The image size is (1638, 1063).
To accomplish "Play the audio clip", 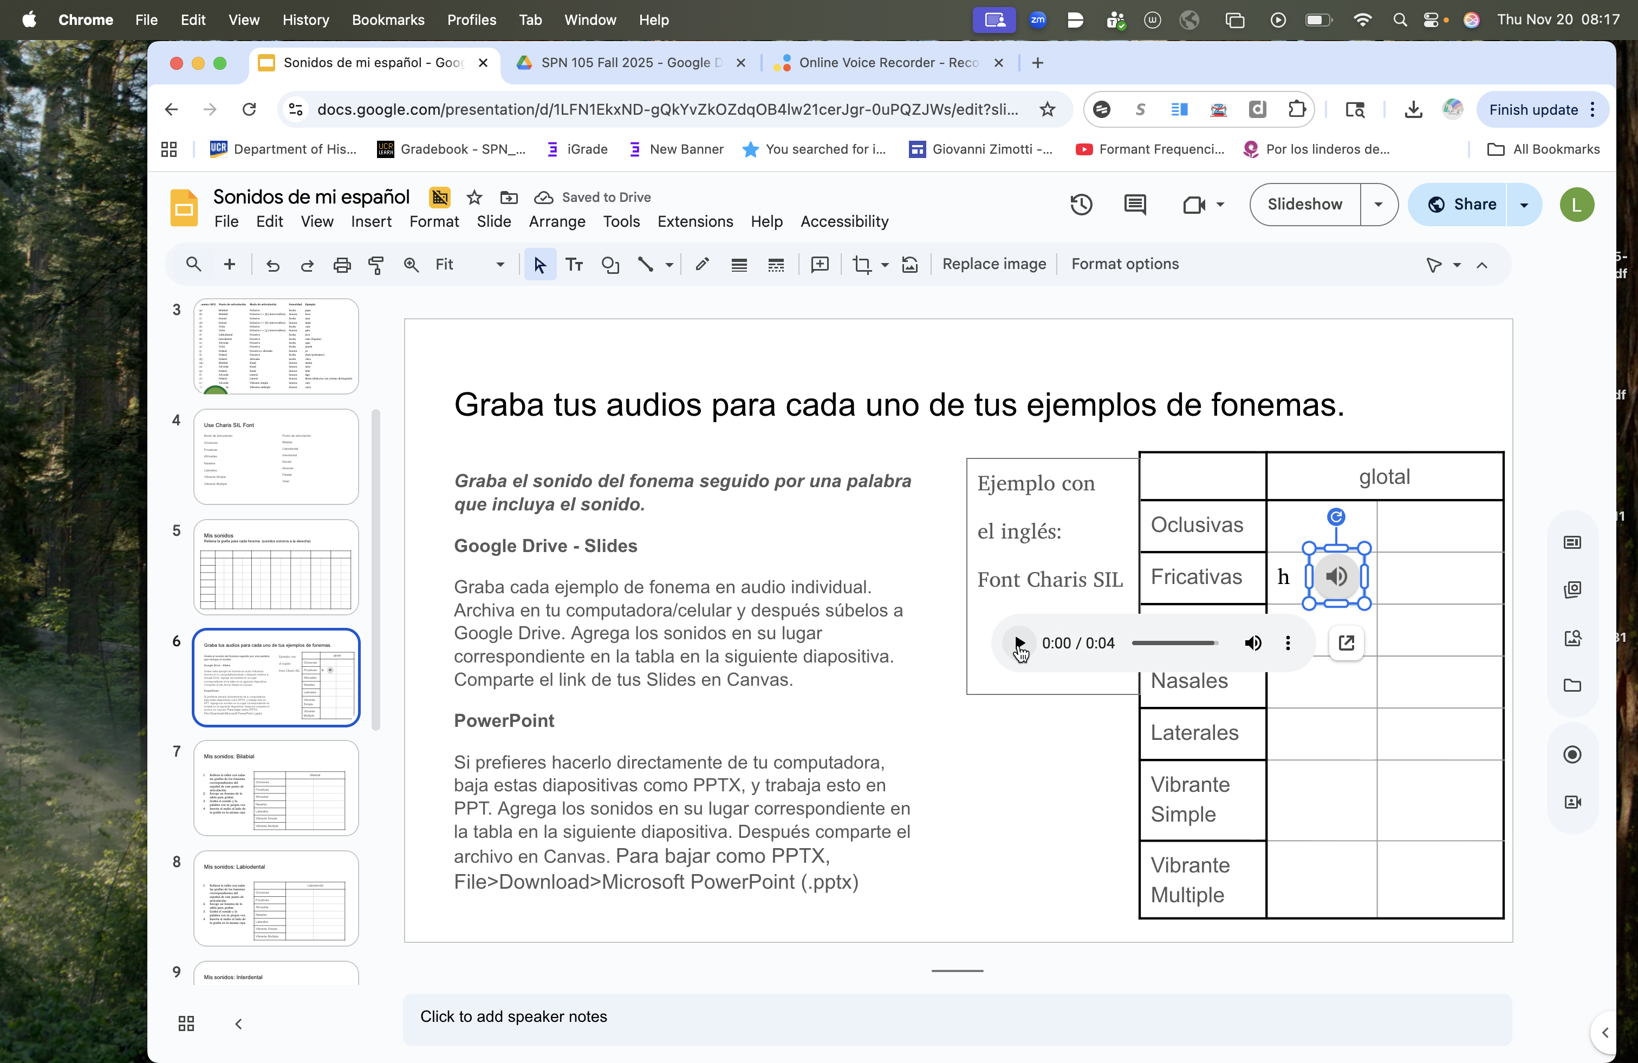I will pyautogui.click(x=1019, y=643).
